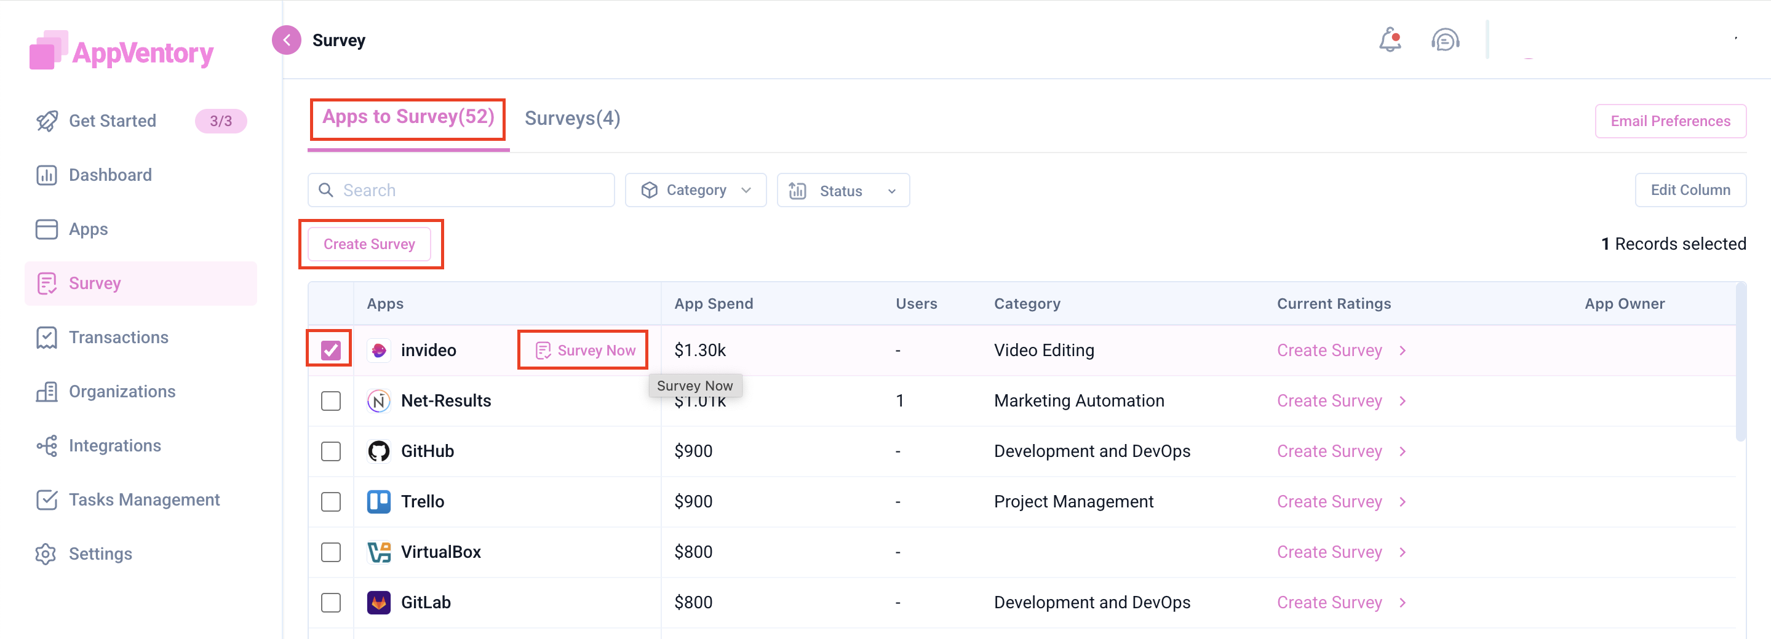This screenshot has height=639, width=1771.
Task: Click the Status filter chart icon
Action: pos(797,191)
